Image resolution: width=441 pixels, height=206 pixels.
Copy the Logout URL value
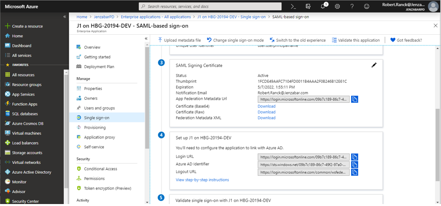click(x=355, y=172)
